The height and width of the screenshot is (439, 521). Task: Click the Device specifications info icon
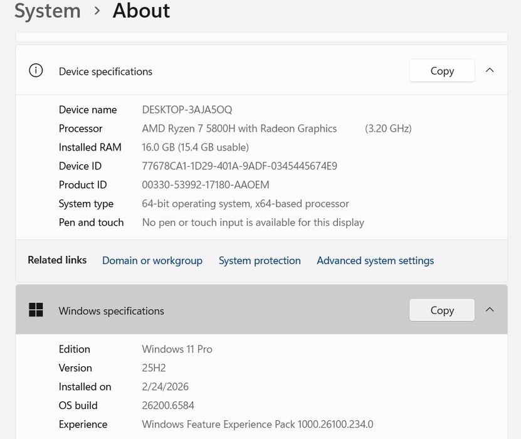(x=36, y=70)
